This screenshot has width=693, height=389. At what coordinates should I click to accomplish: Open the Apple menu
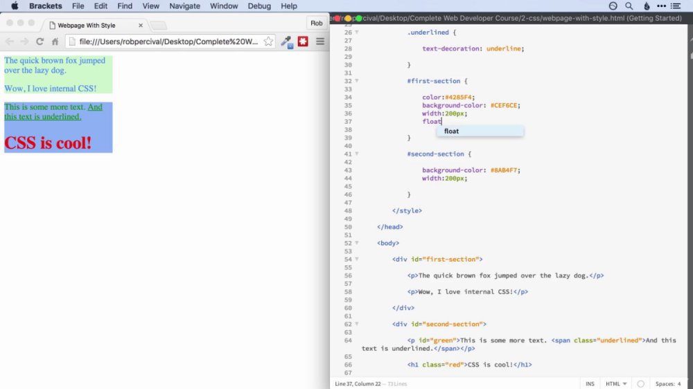pos(15,6)
